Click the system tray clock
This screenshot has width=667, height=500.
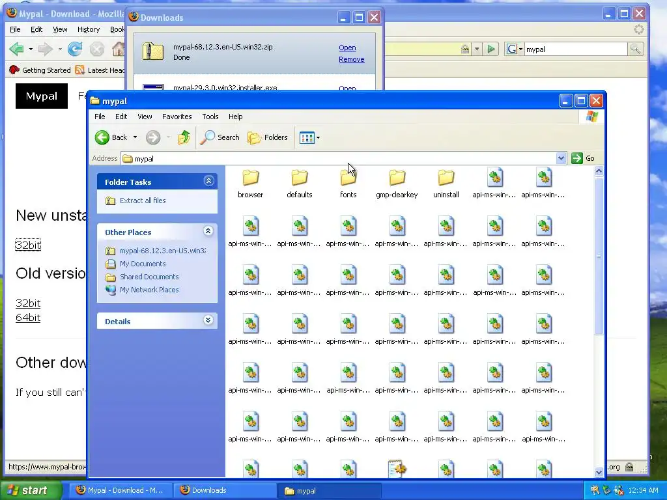tap(643, 490)
